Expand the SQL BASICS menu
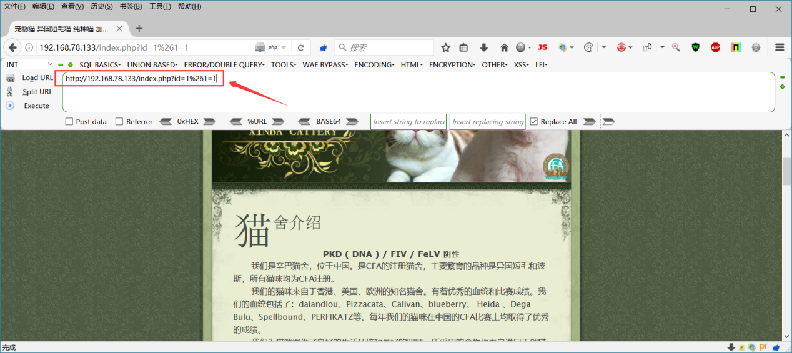 pos(100,64)
